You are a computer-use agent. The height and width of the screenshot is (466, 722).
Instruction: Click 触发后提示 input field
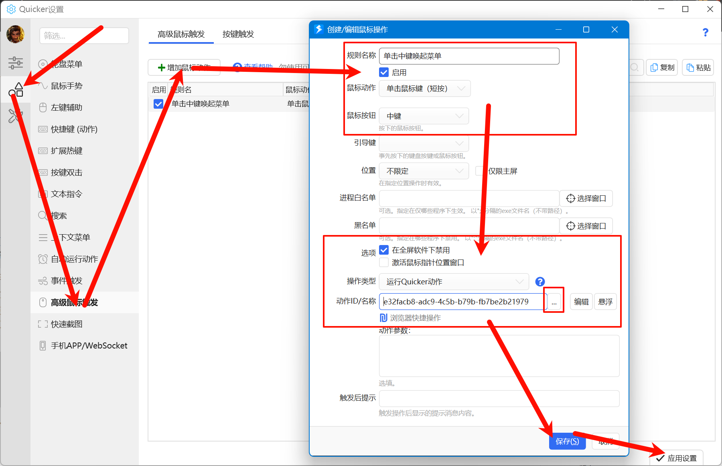[x=499, y=399]
